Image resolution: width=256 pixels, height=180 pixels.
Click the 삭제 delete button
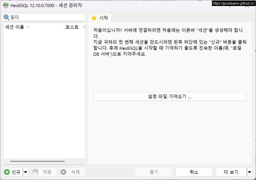(x=72, y=172)
